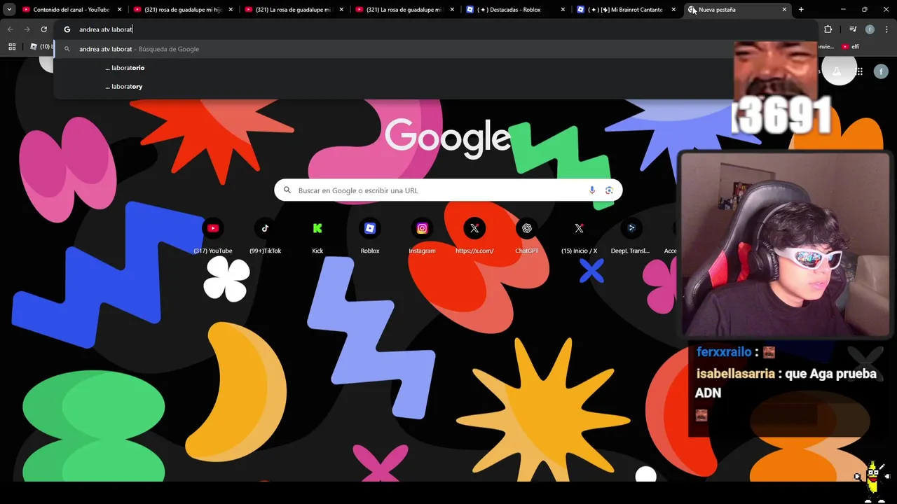
Task: Switch to the Mi Brainrot Cantante tab
Action: pyautogui.click(x=626, y=10)
